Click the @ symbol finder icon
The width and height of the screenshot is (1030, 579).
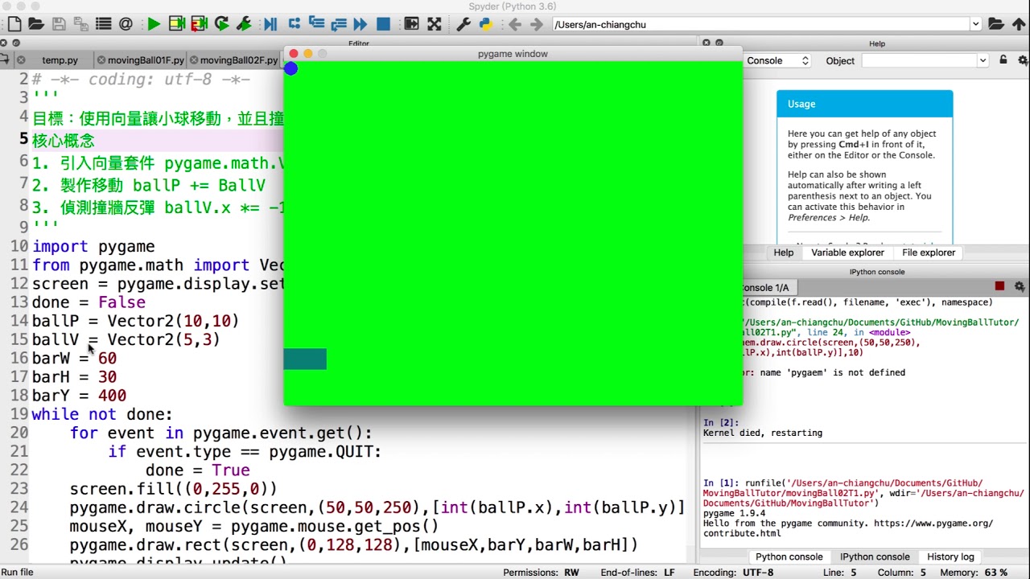point(126,24)
